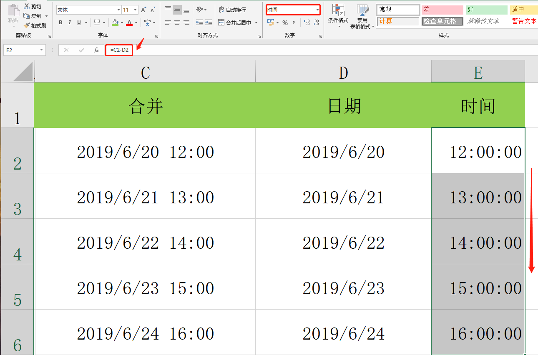The height and width of the screenshot is (355, 538).
Task: Select column C by its header
Action: 145,71
